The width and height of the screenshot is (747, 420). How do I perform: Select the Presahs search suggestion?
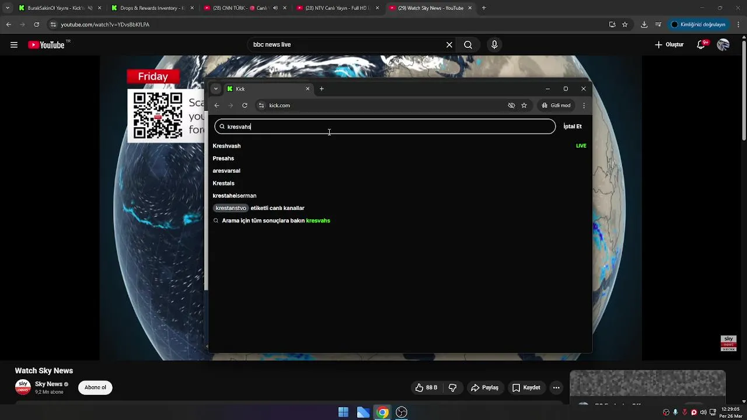[224, 159]
